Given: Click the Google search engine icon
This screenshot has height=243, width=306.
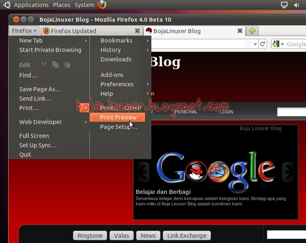Looking at the screenshot, I should click(x=276, y=44).
